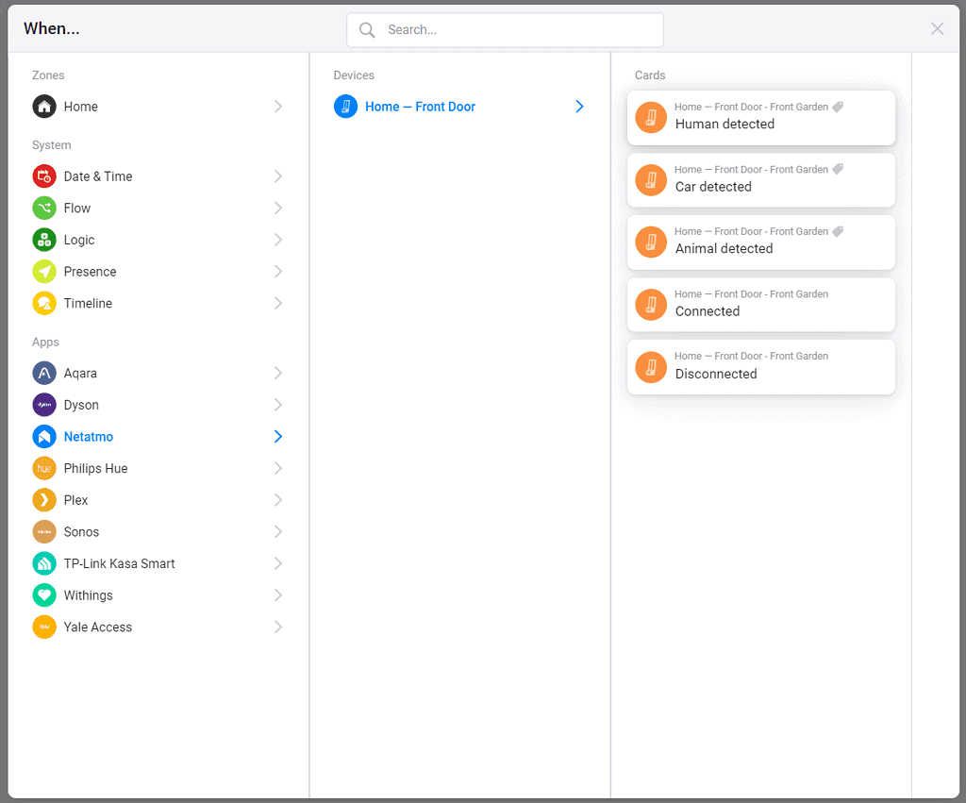This screenshot has width=966, height=803.
Task: Click the Presence arrow icon
Action: point(44,272)
